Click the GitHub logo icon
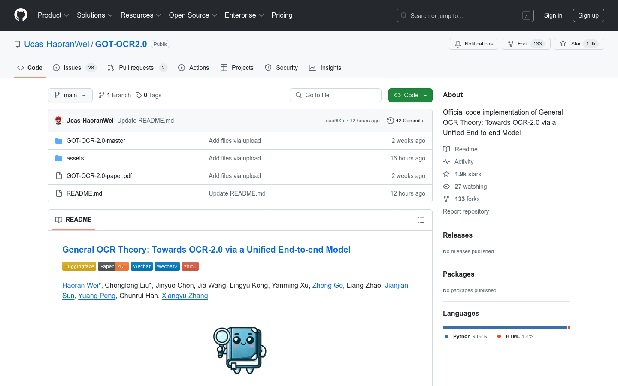The height and width of the screenshot is (386, 618). [x=21, y=15]
